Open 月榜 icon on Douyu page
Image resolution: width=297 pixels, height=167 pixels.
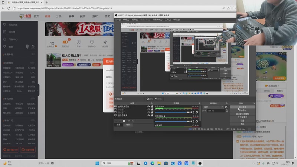pyautogui.click(x=79, y=43)
